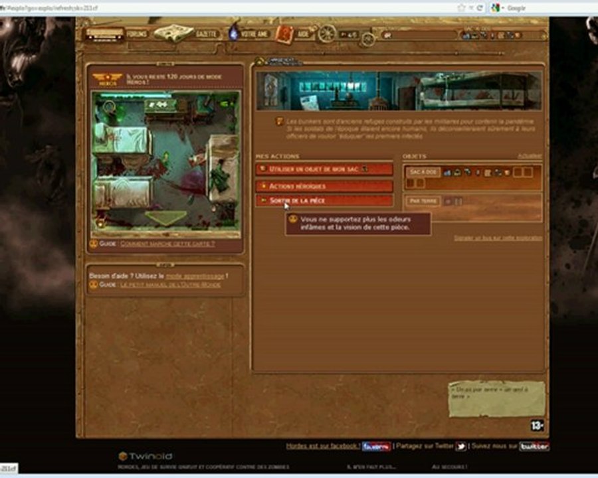598x478 pixels.
Task: Click the small gear wheel below counter
Action: tap(368, 40)
